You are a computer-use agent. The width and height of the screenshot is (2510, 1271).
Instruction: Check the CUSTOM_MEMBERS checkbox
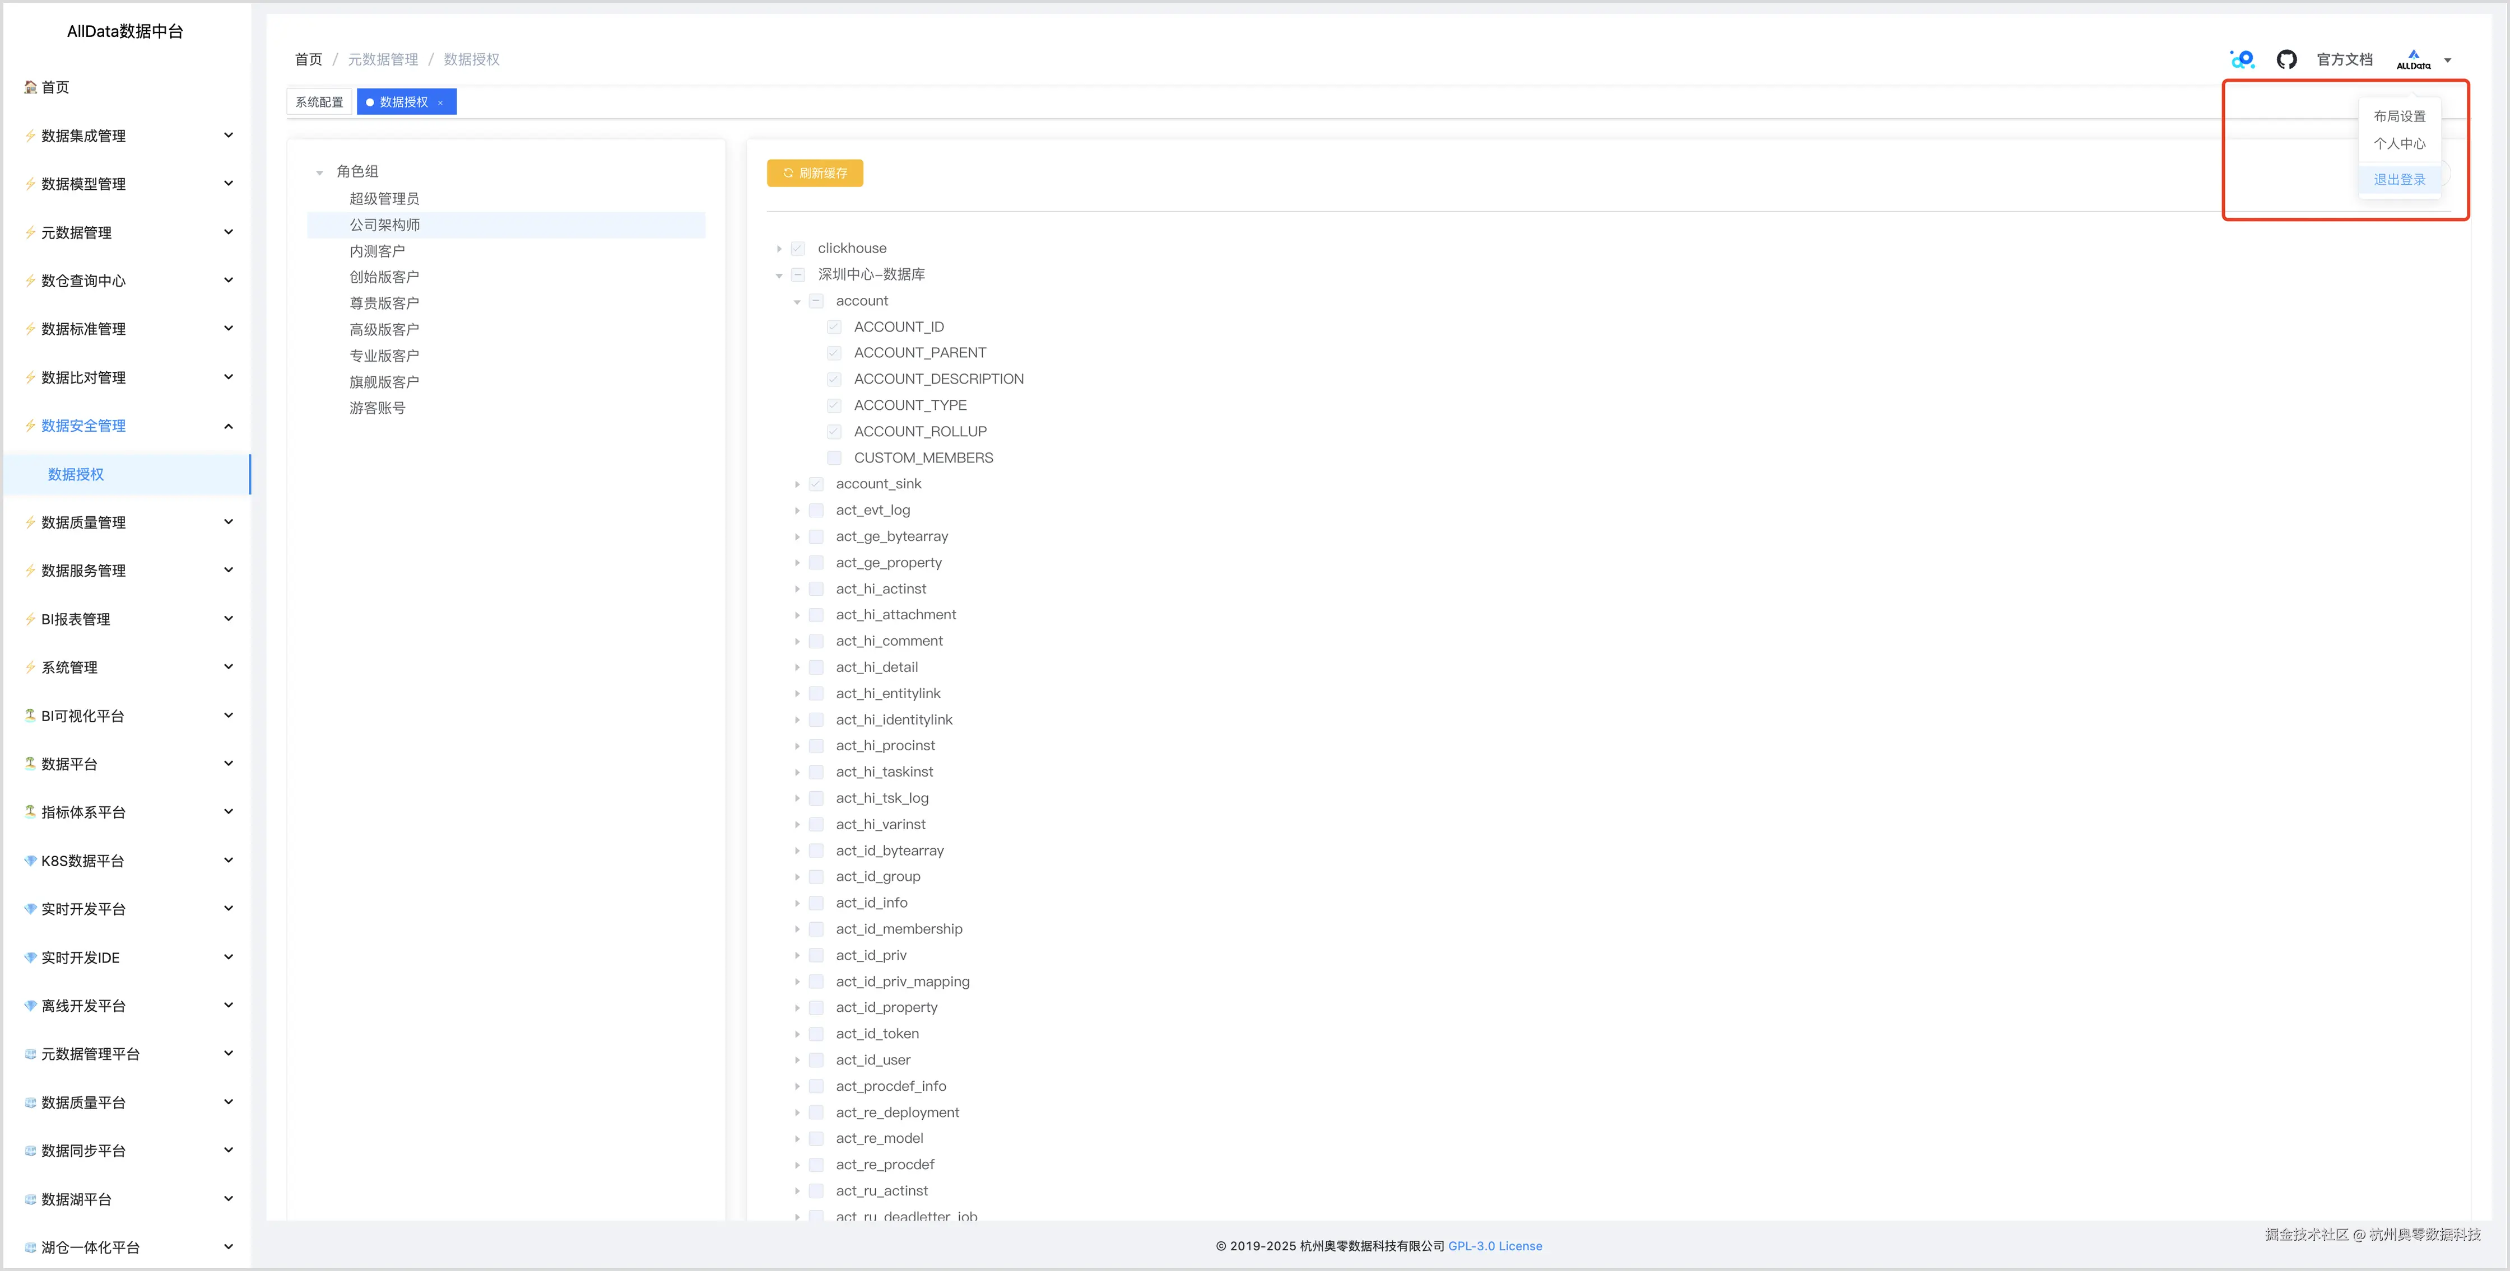click(834, 458)
